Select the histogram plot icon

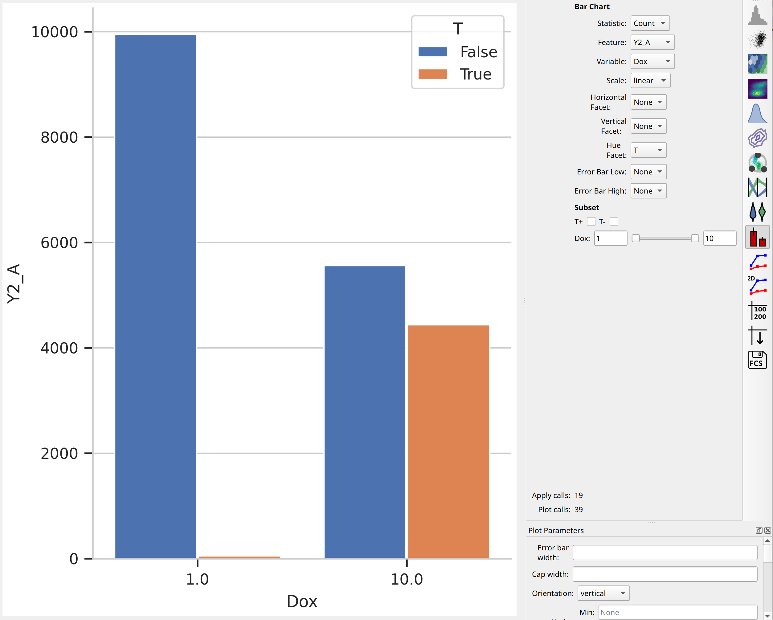click(757, 15)
